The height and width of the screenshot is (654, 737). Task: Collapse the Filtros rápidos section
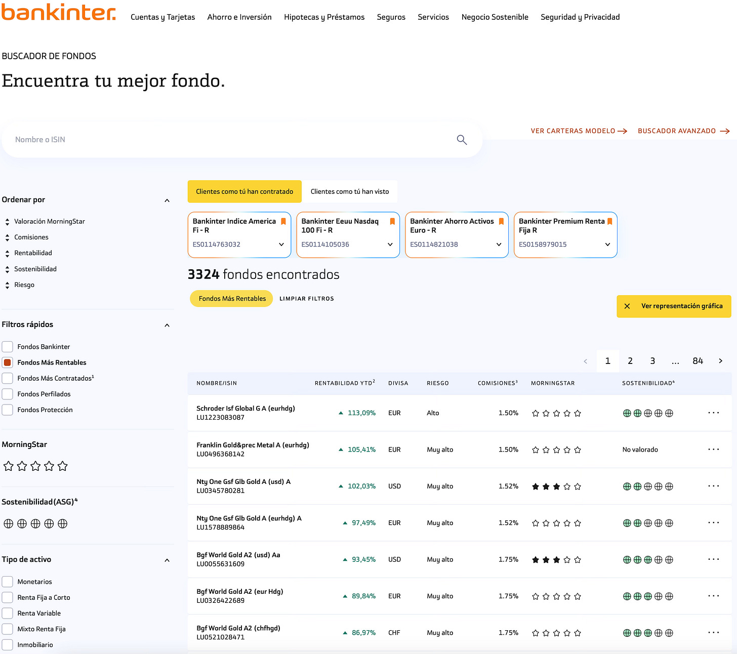pyautogui.click(x=167, y=325)
